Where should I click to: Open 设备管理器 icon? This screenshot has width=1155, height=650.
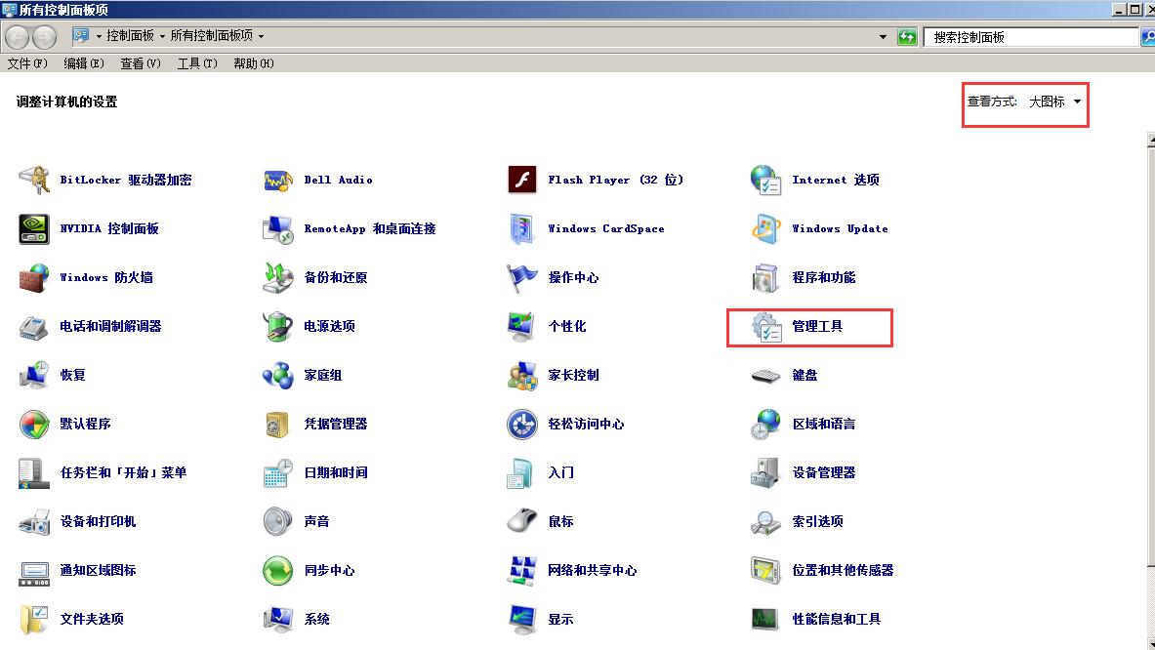pyautogui.click(x=766, y=472)
